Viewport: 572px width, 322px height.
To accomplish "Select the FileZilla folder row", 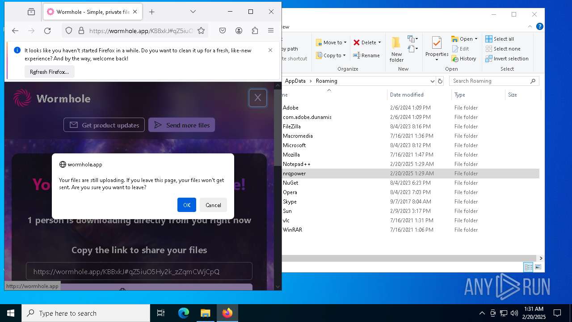I will pyautogui.click(x=410, y=127).
